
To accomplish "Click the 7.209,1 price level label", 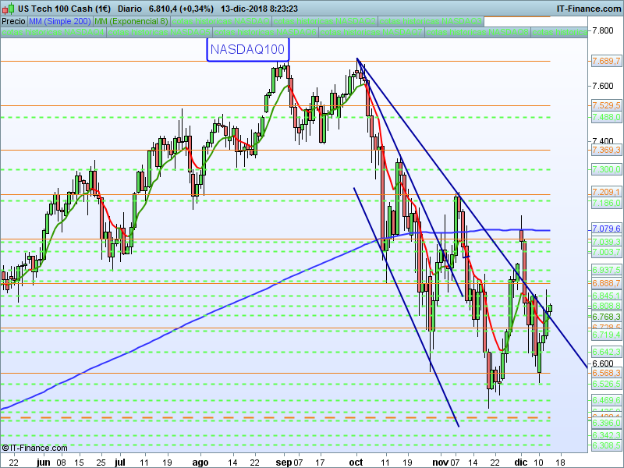I will pos(606,192).
